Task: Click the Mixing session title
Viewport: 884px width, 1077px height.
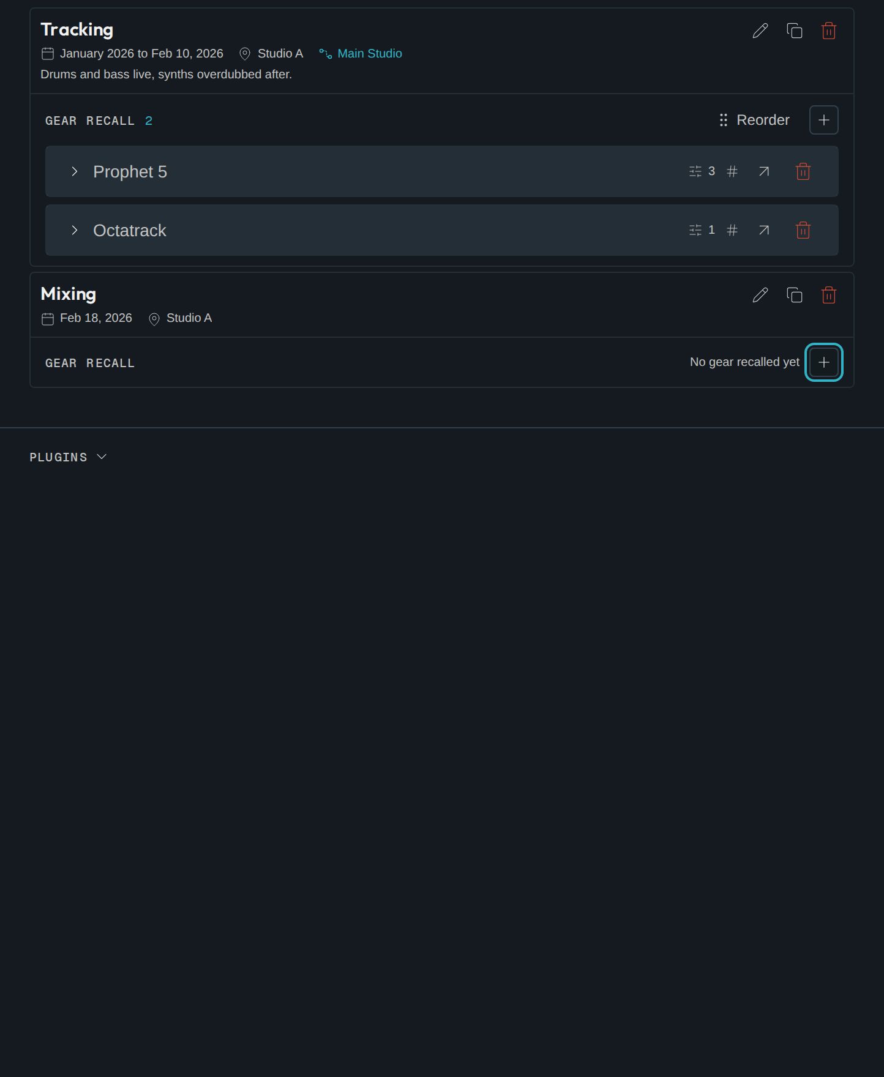Action: 68,294
